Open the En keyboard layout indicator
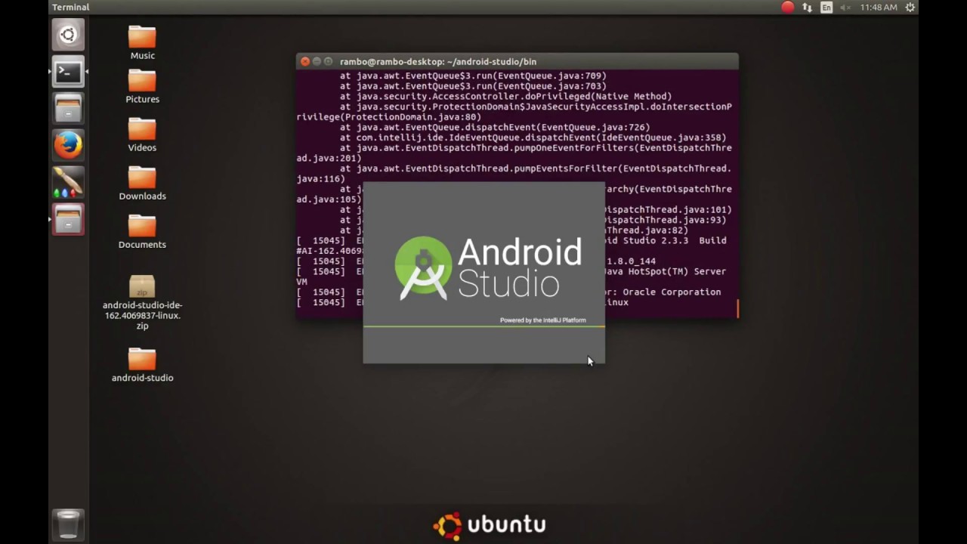This screenshot has width=967, height=544. point(826,7)
